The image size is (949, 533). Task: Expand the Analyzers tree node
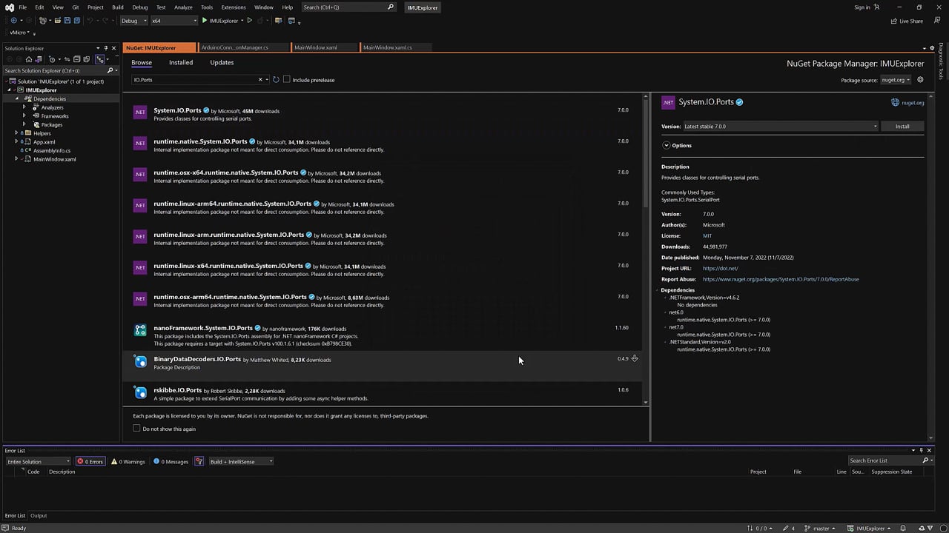tap(24, 107)
